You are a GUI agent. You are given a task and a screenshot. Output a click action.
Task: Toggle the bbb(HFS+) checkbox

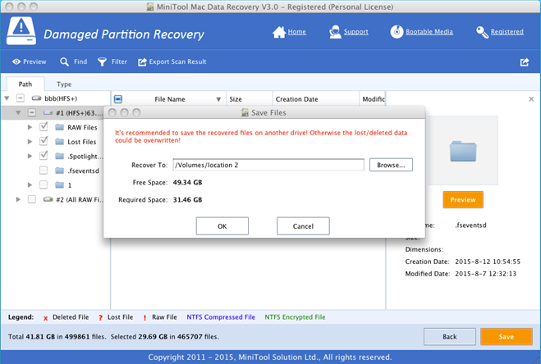(21, 98)
